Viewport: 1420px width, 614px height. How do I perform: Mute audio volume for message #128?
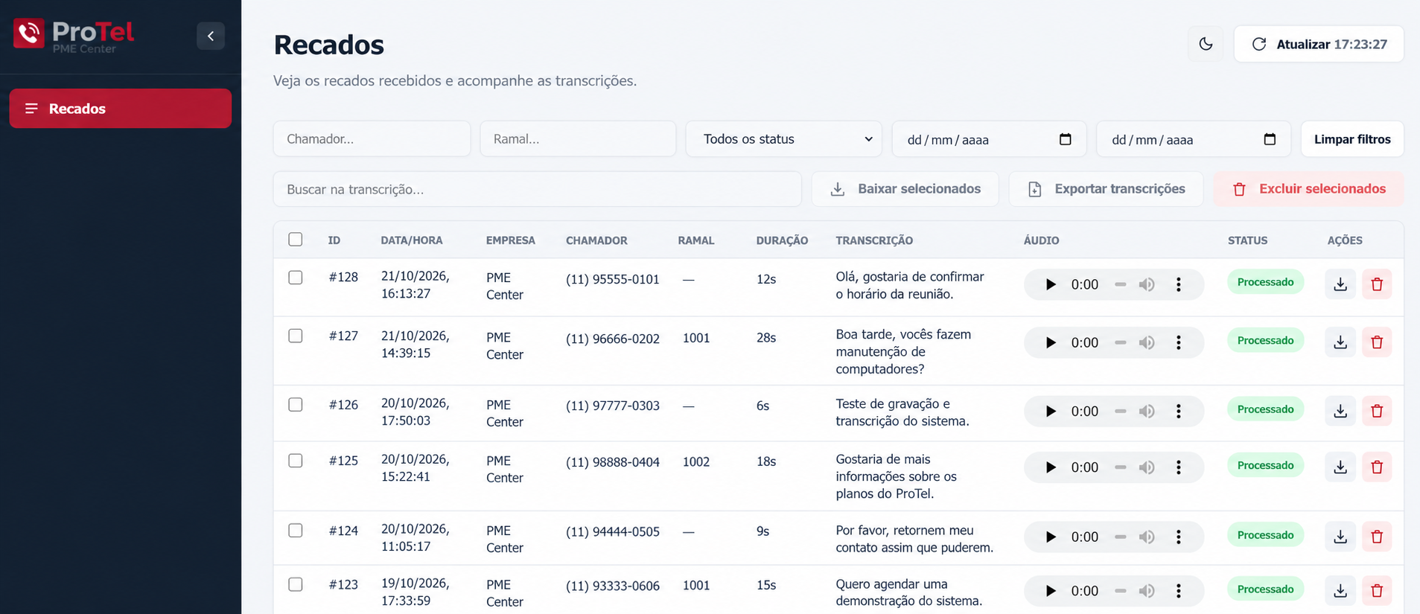pyautogui.click(x=1147, y=284)
